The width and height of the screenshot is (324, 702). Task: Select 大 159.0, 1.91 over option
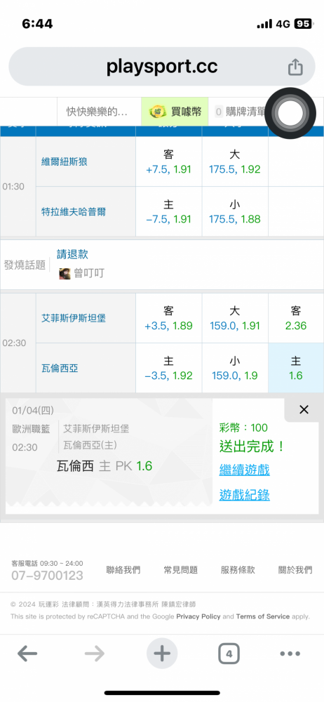click(235, 318)
